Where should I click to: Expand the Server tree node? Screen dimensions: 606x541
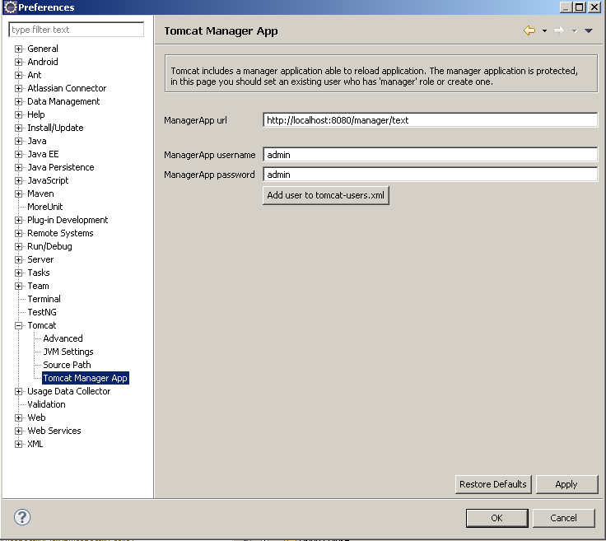tap(18, 259)
